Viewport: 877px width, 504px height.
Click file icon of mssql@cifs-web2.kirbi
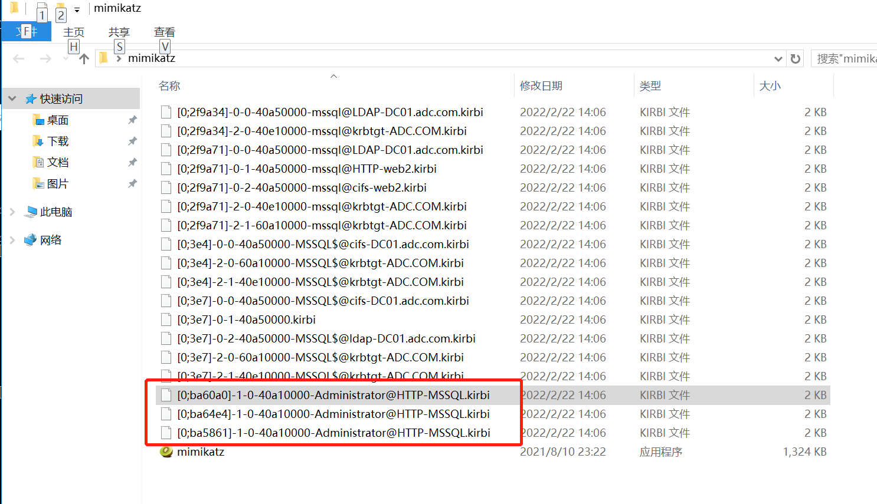click(166, 187)
